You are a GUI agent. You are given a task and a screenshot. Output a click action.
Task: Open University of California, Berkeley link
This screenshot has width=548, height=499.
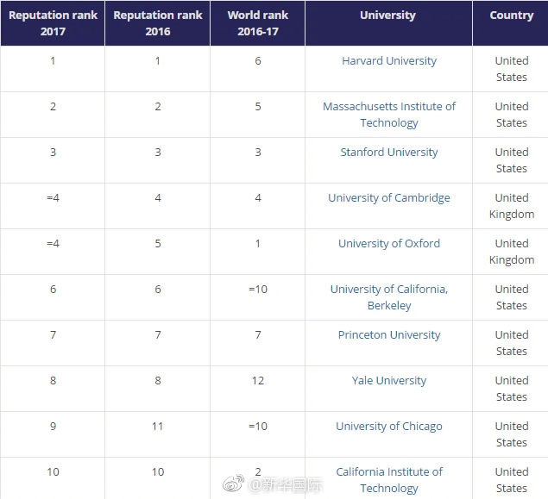pos(389,297)
